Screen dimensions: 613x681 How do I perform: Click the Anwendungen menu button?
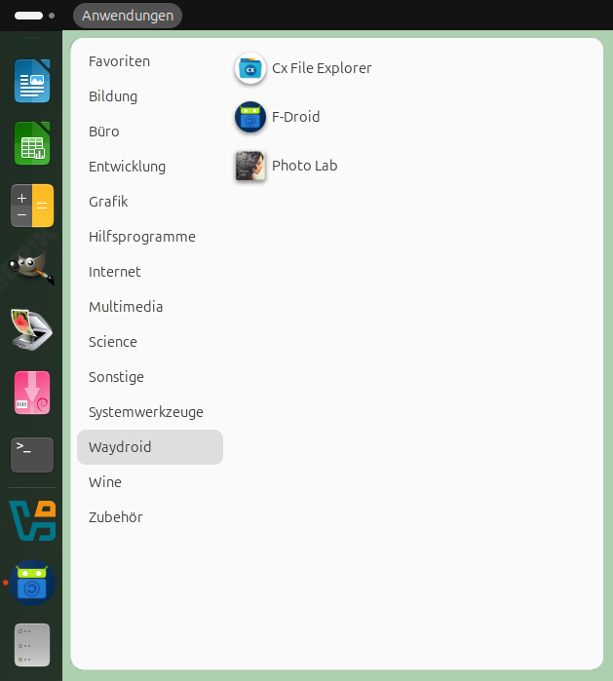(128, 16)
